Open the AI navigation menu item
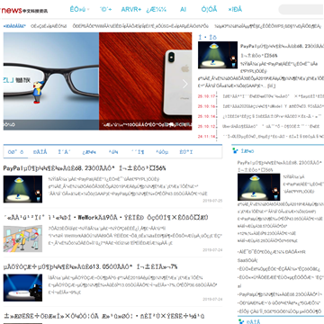 tap(183, 9)
